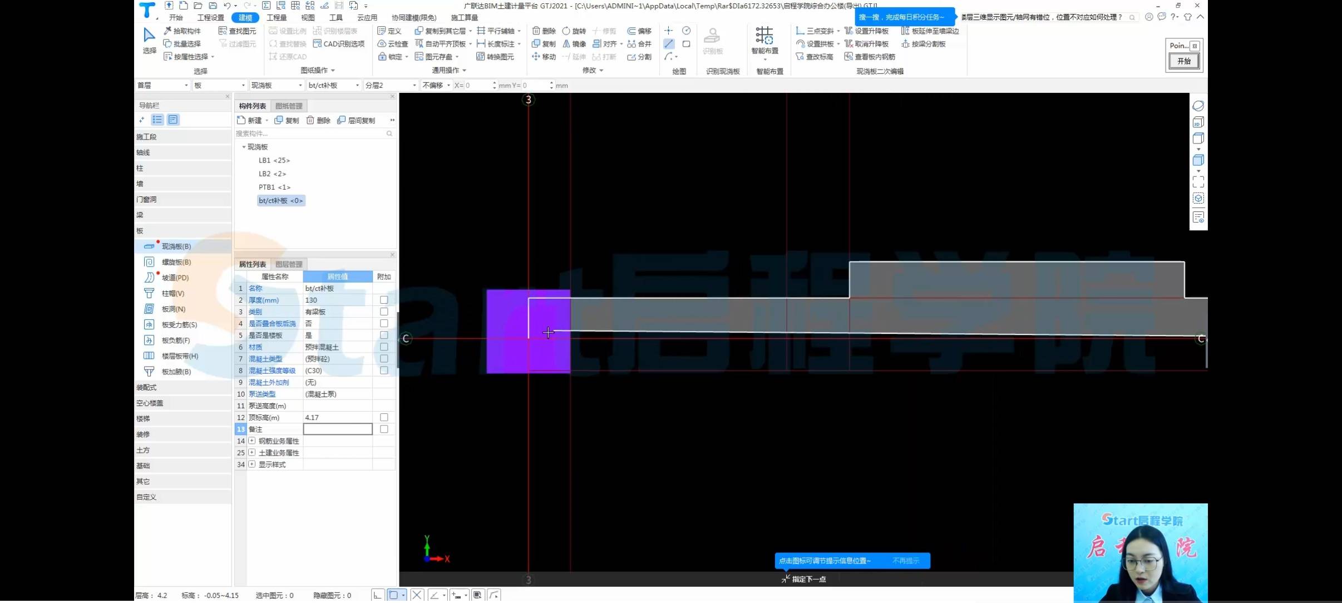Toggle the 备注 附加 checkbox
This screenshot has width=1342, height=603.
(x=383, y=429)
